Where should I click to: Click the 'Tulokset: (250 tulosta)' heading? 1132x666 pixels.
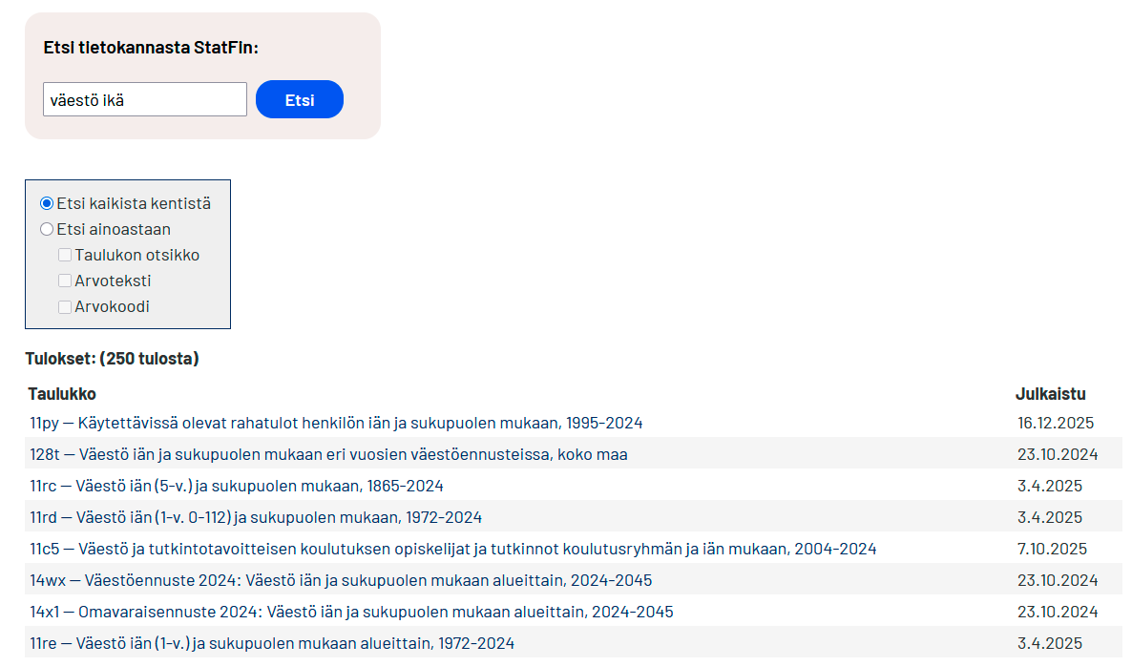coord(113,359)
